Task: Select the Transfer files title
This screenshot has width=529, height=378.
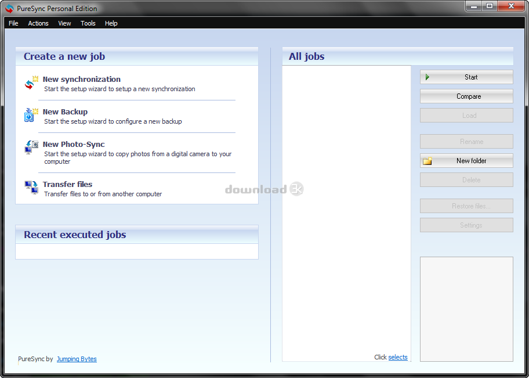Action: click(67, 185)
